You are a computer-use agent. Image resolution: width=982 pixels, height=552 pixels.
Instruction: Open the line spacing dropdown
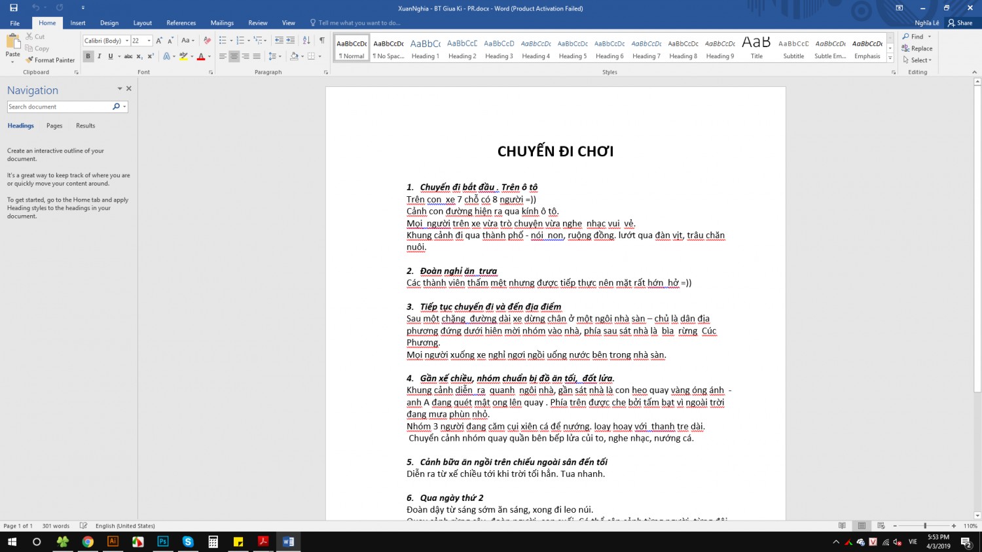[275, 57]
